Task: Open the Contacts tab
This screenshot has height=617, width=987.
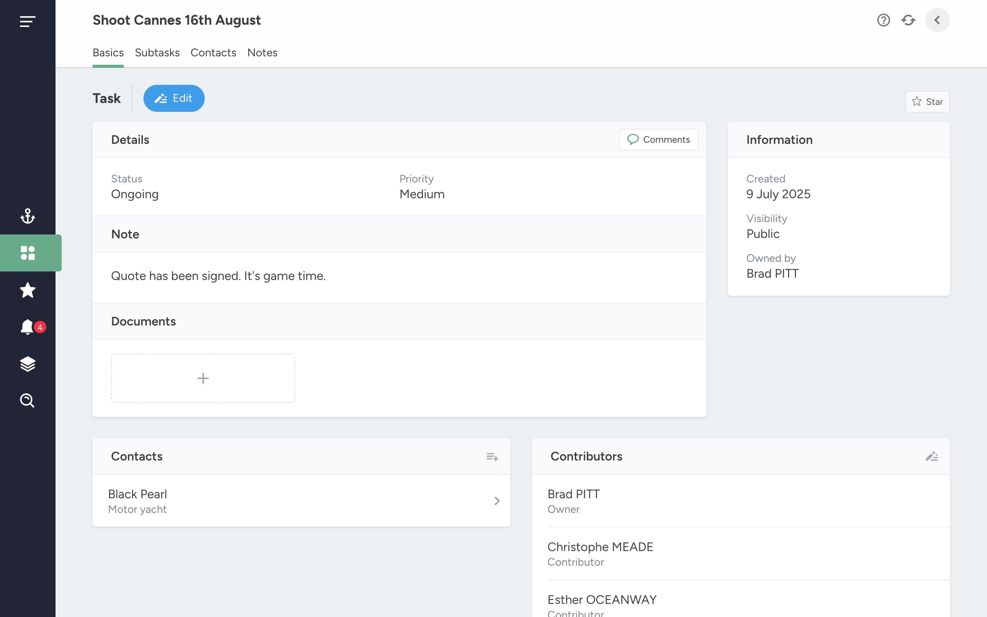Action: pyautogui.click(x=213, y=53)
